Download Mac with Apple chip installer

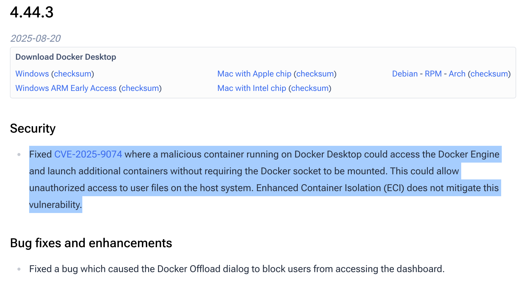click(x=254, y=74)
